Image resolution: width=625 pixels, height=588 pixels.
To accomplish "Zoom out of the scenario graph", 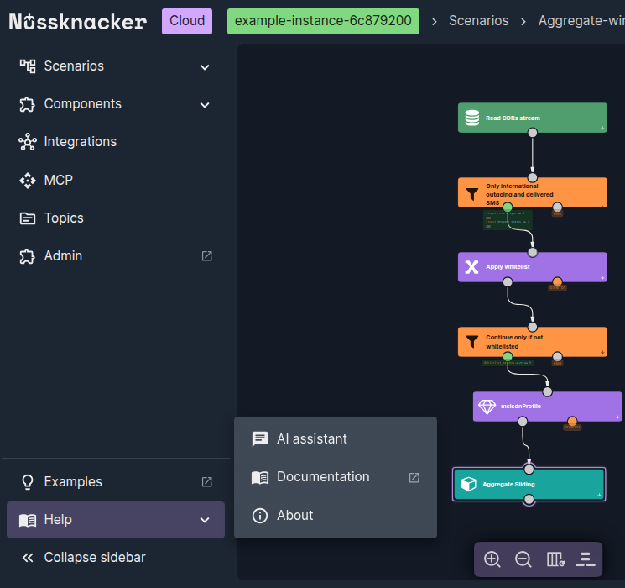I will 523,559.
